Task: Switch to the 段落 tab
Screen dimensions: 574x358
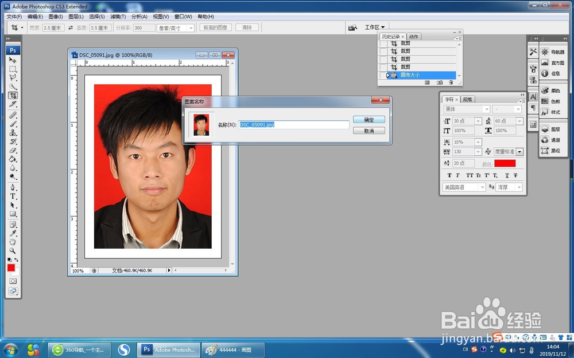Action: click(x=467, y=99)
